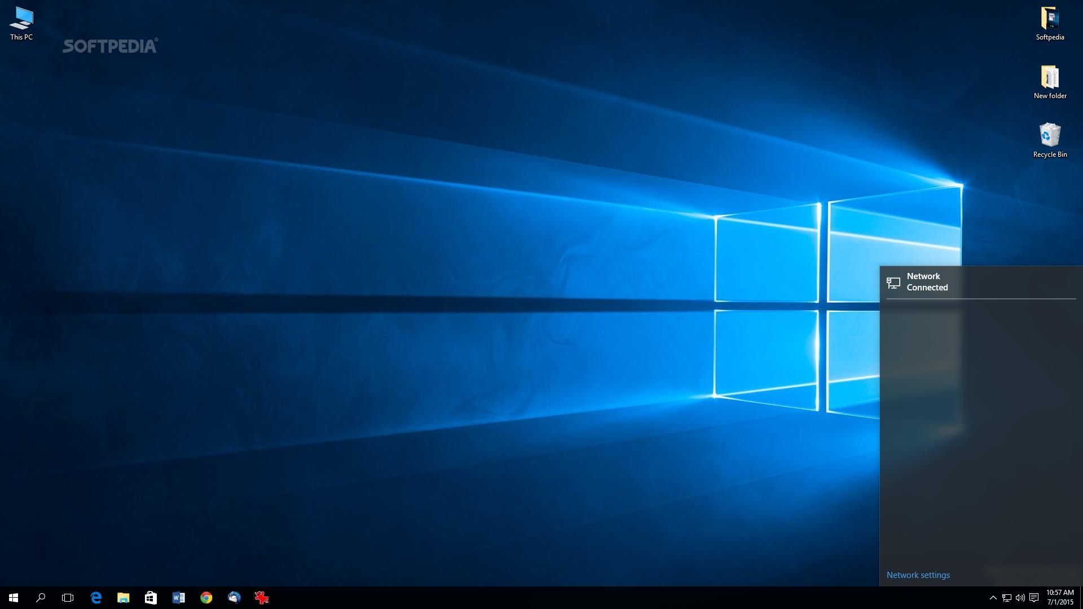Launch Microsoft Word from the taskbar
Viewport: 1083px width, 609px height.
click(178, 598)
